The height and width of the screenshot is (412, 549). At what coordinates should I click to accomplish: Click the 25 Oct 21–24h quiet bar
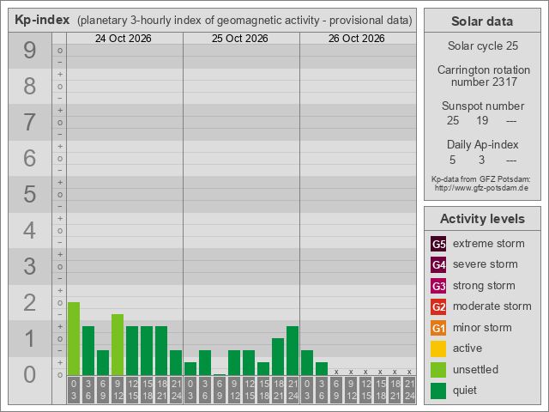tap(293, 350)
